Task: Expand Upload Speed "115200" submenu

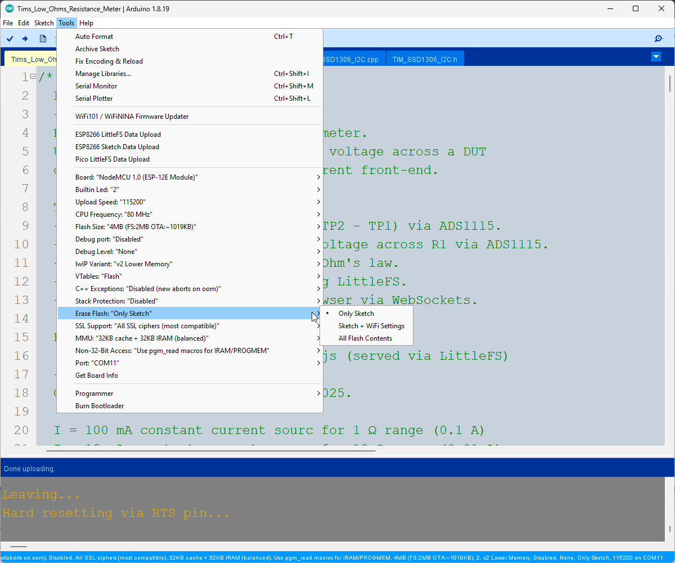Action: point(190,202)
